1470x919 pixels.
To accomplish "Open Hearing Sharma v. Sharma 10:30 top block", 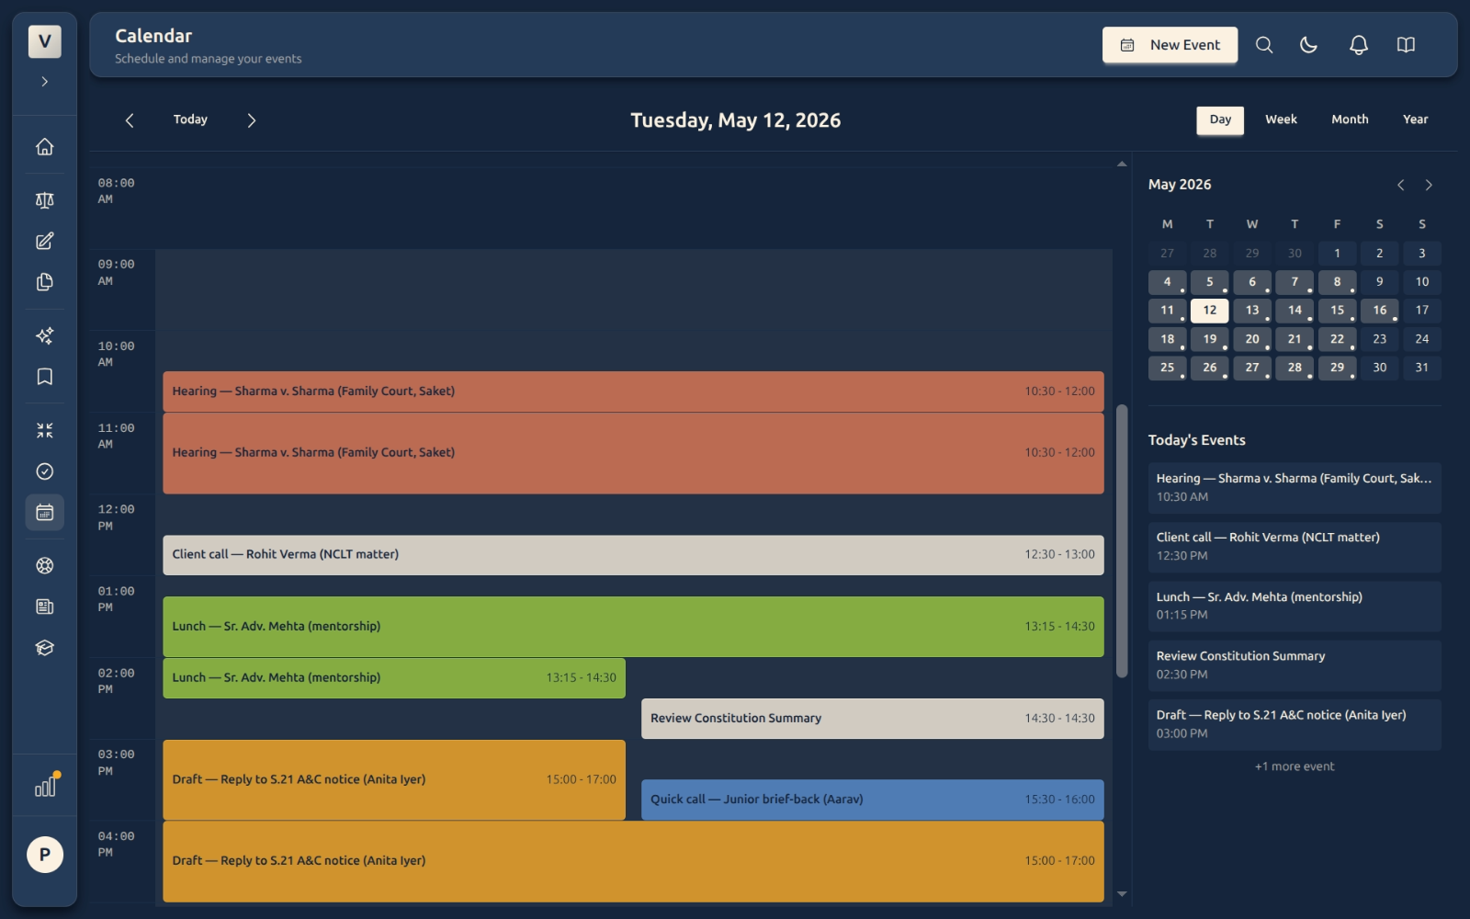I will coord(633,391).
